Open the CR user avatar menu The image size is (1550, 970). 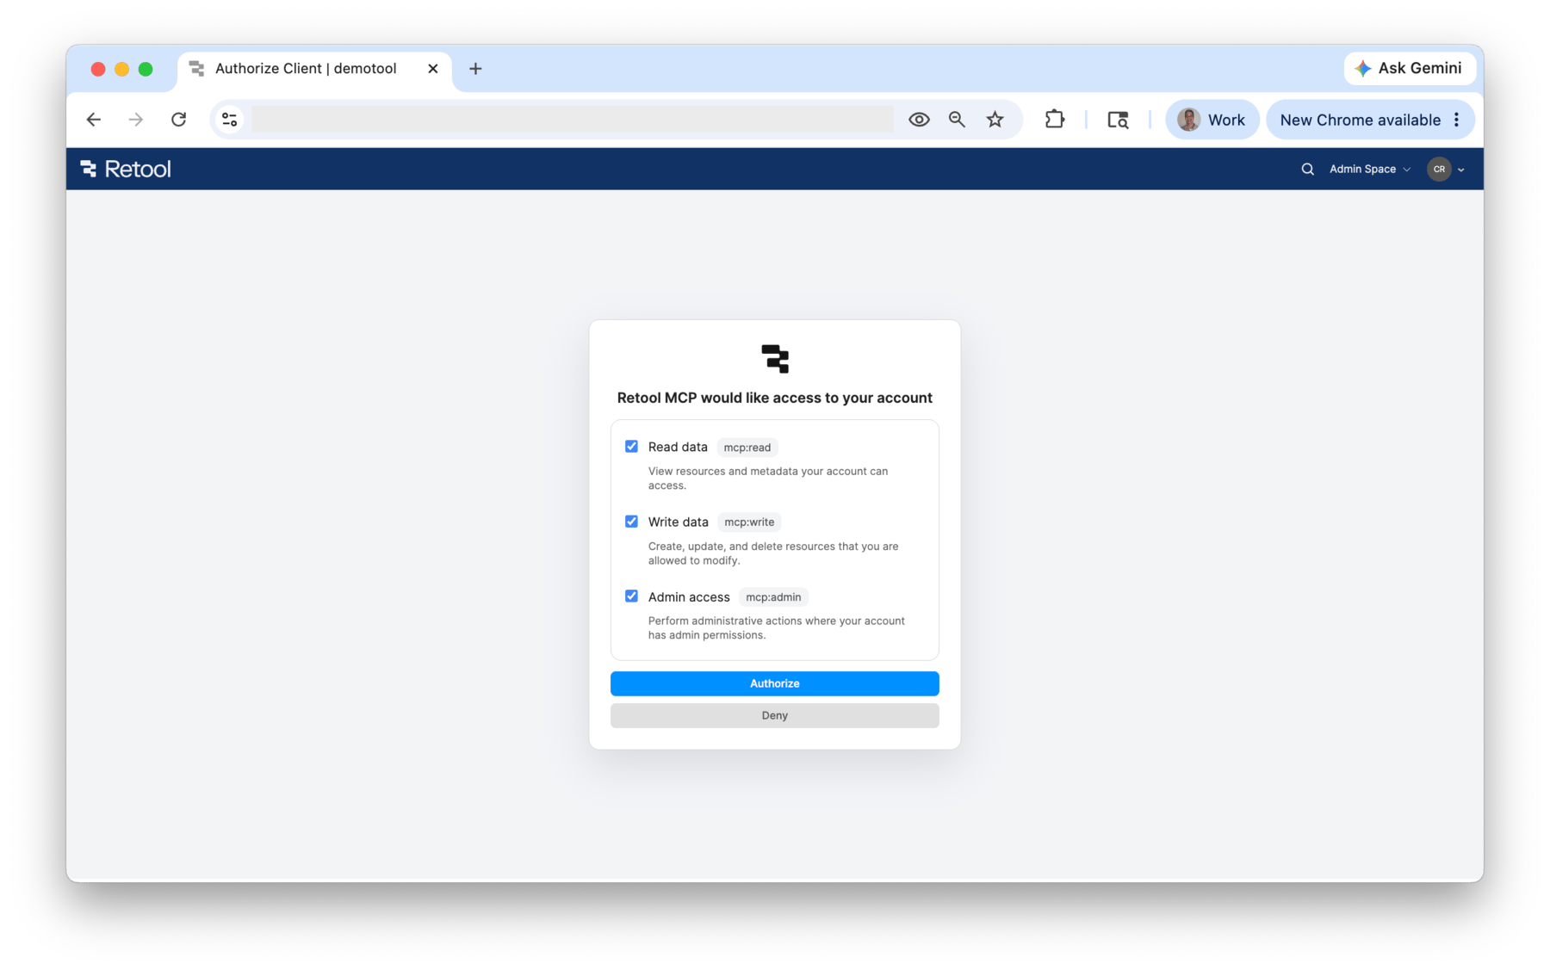pos(1445,169)
